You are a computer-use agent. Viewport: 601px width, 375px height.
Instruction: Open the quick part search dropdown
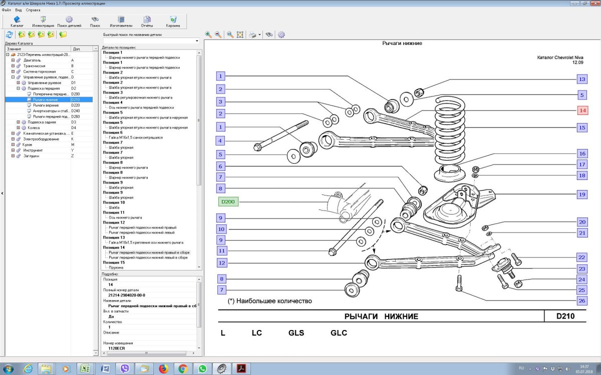tap(197, 41)
